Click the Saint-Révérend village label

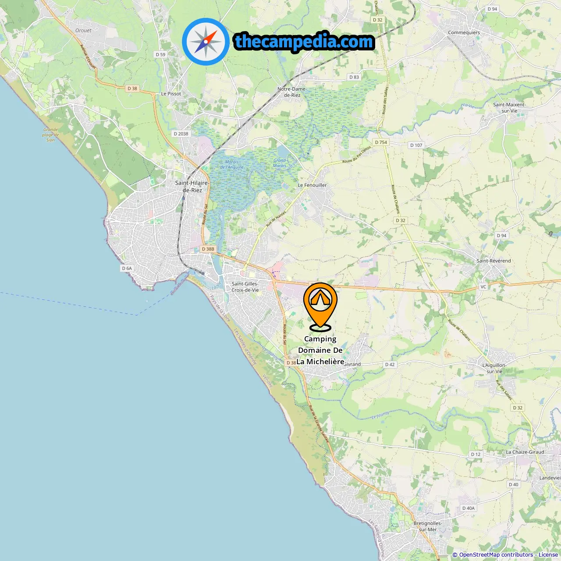tap(494, 260)
